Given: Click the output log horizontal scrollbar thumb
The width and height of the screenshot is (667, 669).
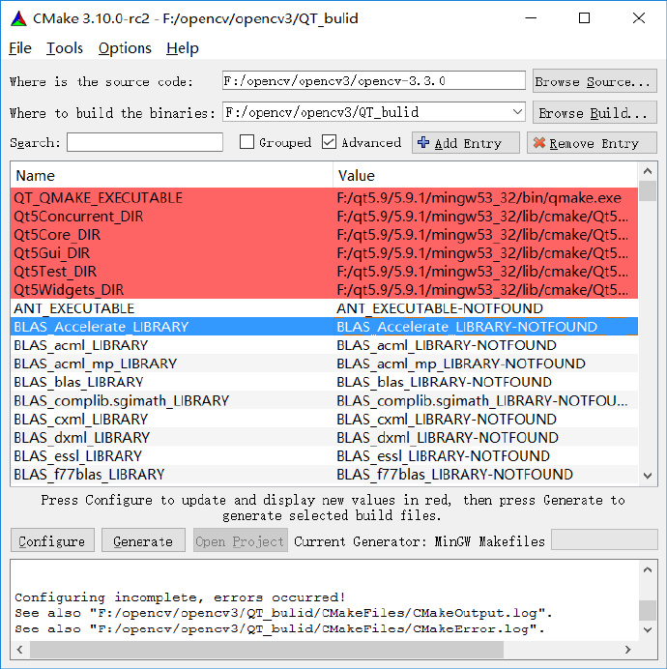Looking at the screenshot, I should click(266, 649).
